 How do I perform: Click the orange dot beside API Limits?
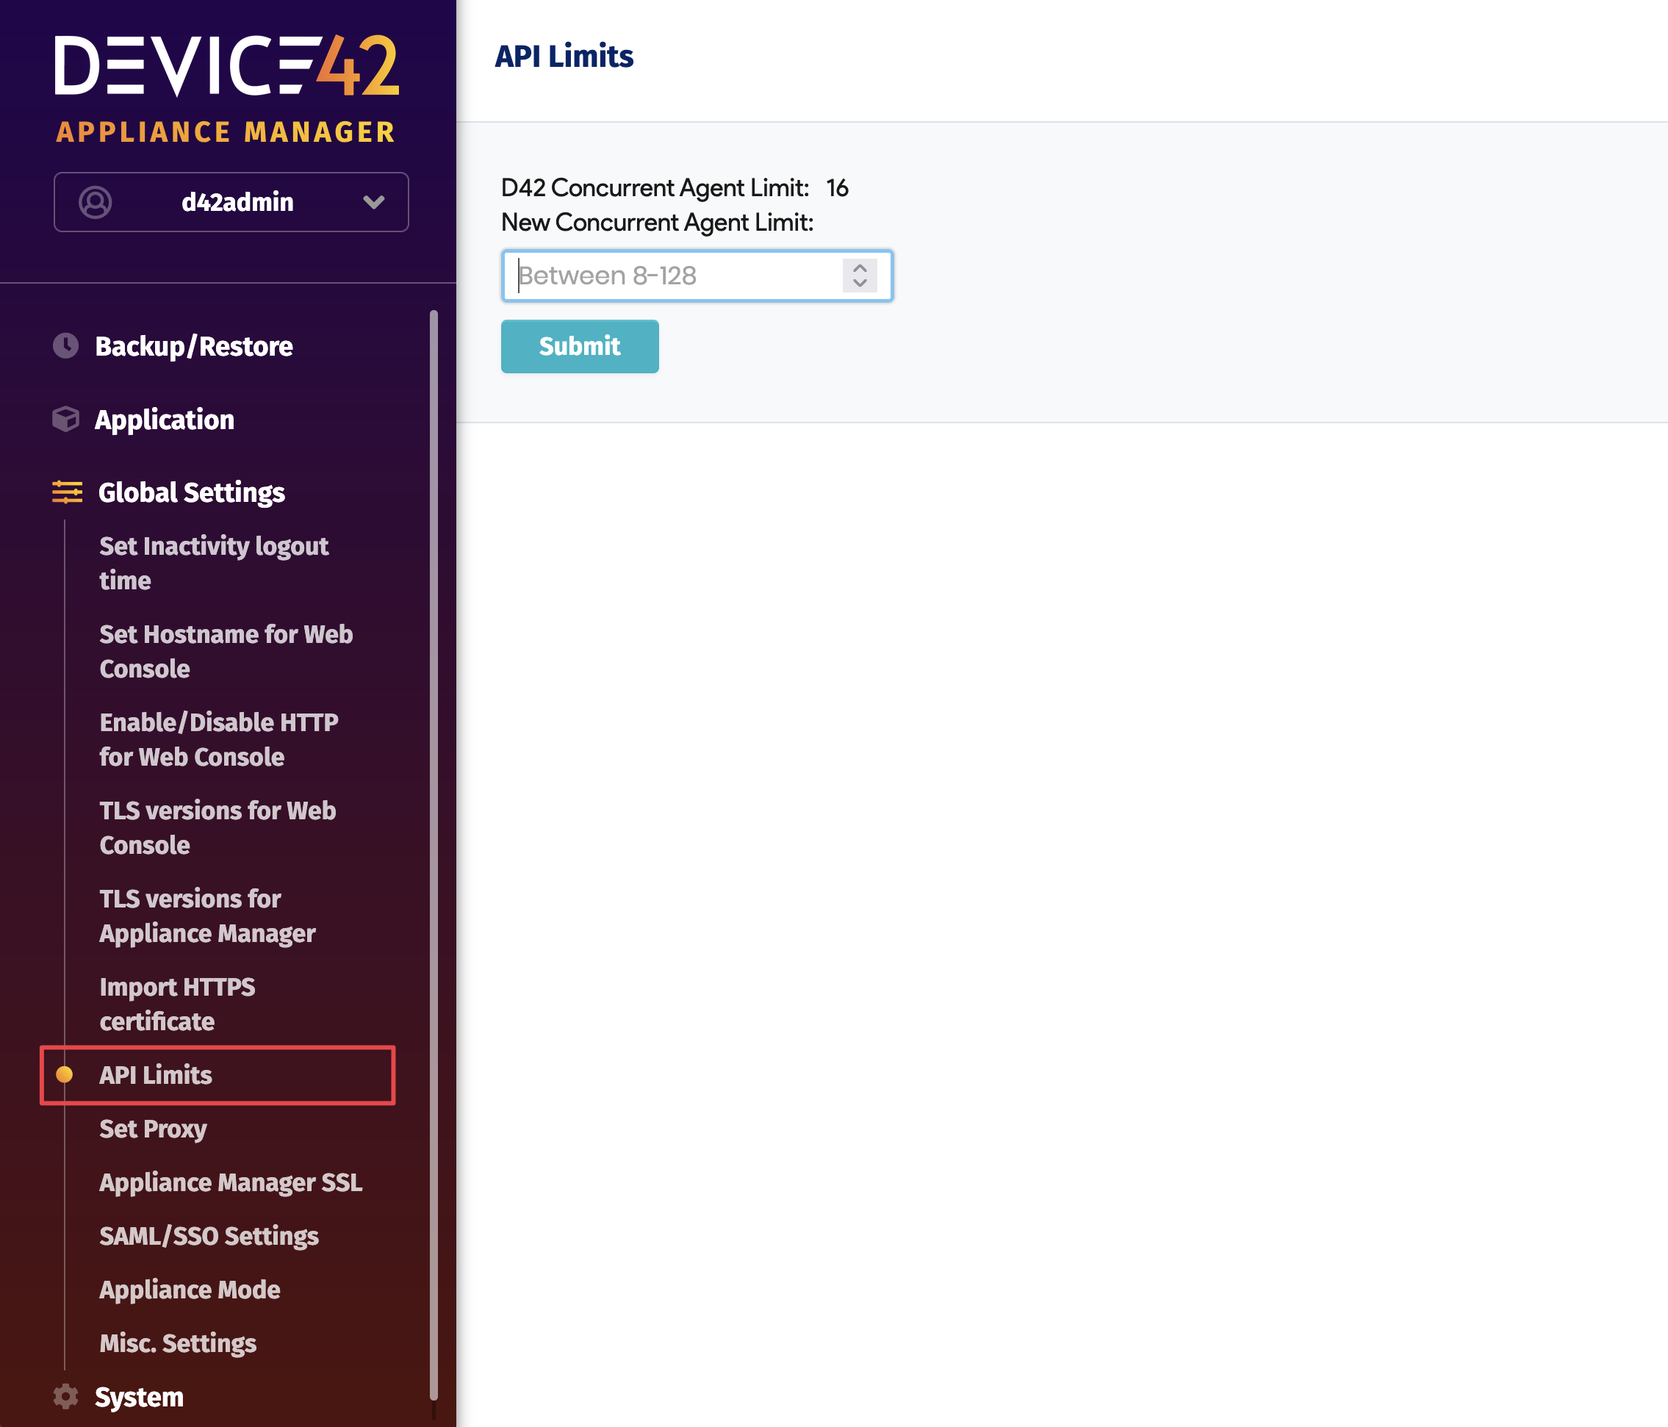pyautogui.click(x=65, y=1074)
